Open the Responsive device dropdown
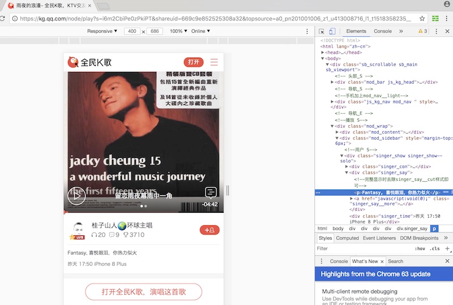This screenshot has width=453, height=305. pyautogui.click(x=102, y=31)
